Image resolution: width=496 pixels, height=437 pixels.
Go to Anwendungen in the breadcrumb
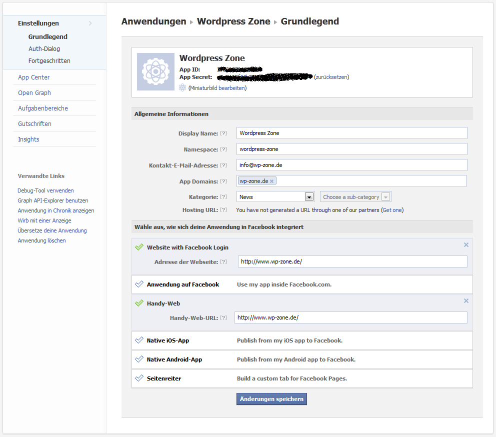153,21
